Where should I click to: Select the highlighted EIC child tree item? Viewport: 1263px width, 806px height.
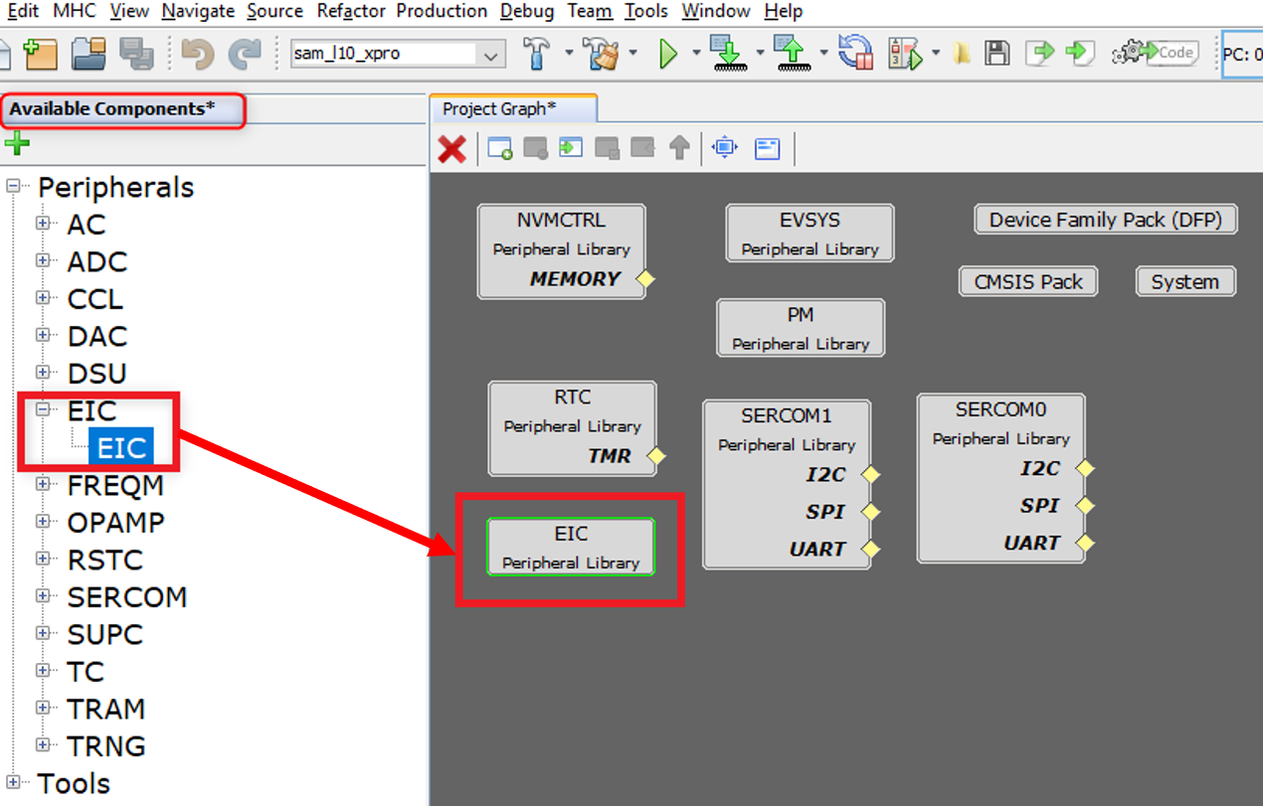point(121,448)
